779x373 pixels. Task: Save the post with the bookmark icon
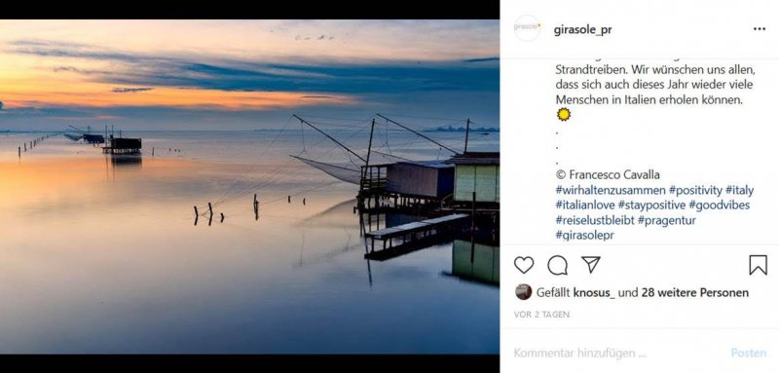click(x=759, y=265)
